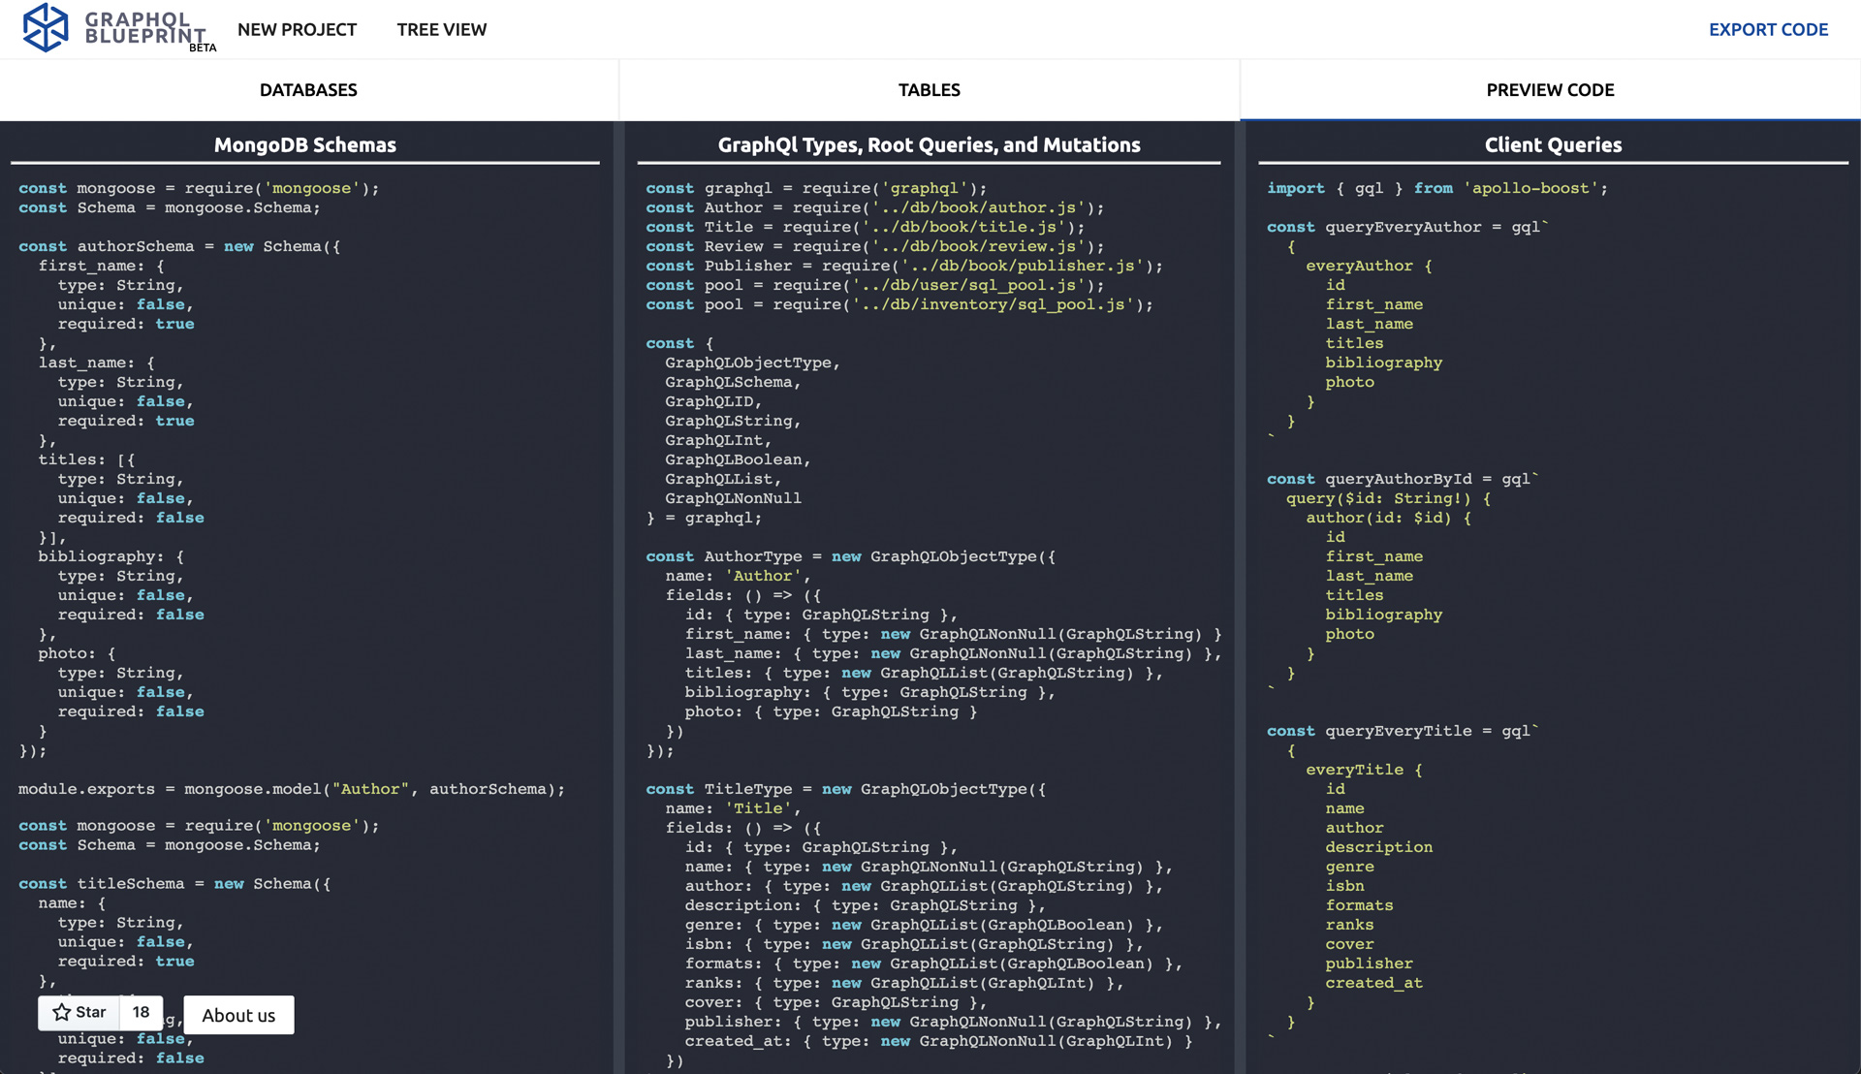Select the DATABASES tab
The image size is (1861, 1074).
pos(308,90)
